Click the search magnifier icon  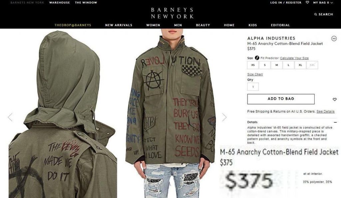(x=316, y=14)
